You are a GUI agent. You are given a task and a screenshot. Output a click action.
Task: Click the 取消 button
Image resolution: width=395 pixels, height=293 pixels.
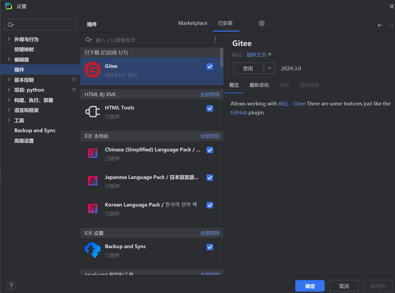click(344, 286)
